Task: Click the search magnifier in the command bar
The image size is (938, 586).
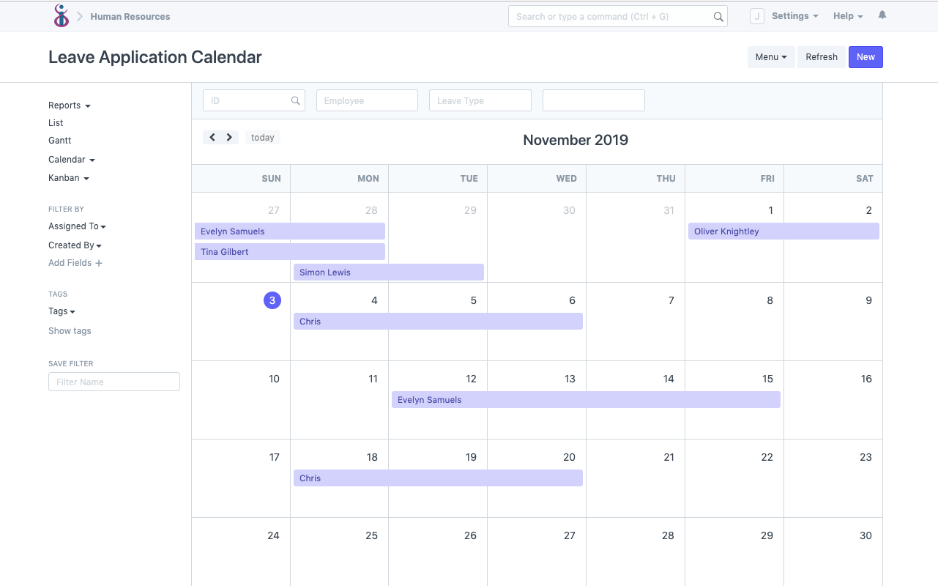Action: (718, 15)
